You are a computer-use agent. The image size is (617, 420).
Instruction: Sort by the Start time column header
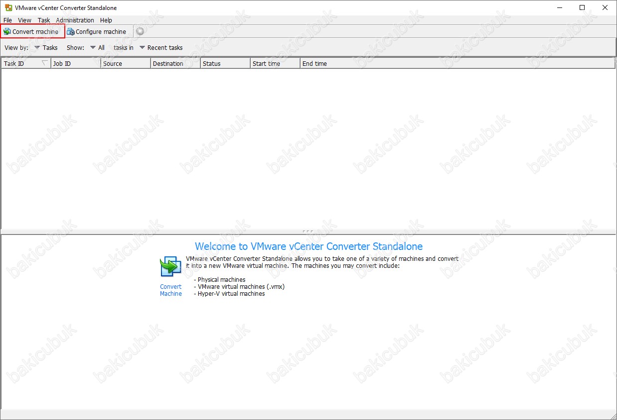pos(275,63)
